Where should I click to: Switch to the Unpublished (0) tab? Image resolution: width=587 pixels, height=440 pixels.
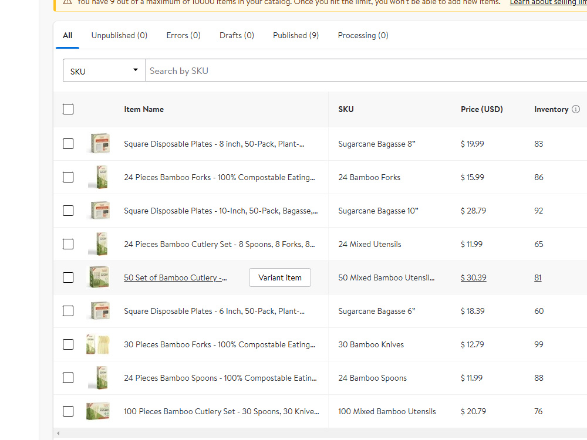[119, 36]
